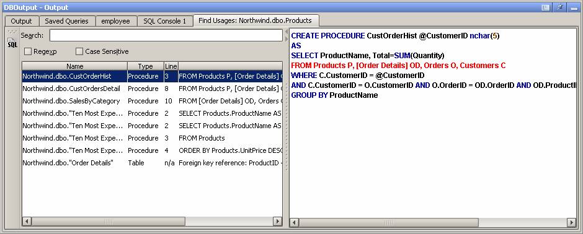This screenshot has width=583, height=234.
Task: Switch to the Output tab
Action: [x=21, y=21]
